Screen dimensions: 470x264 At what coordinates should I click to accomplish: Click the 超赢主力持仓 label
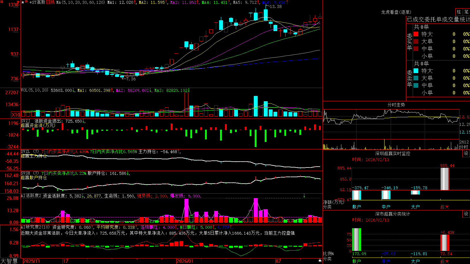[x=34, y=156]
